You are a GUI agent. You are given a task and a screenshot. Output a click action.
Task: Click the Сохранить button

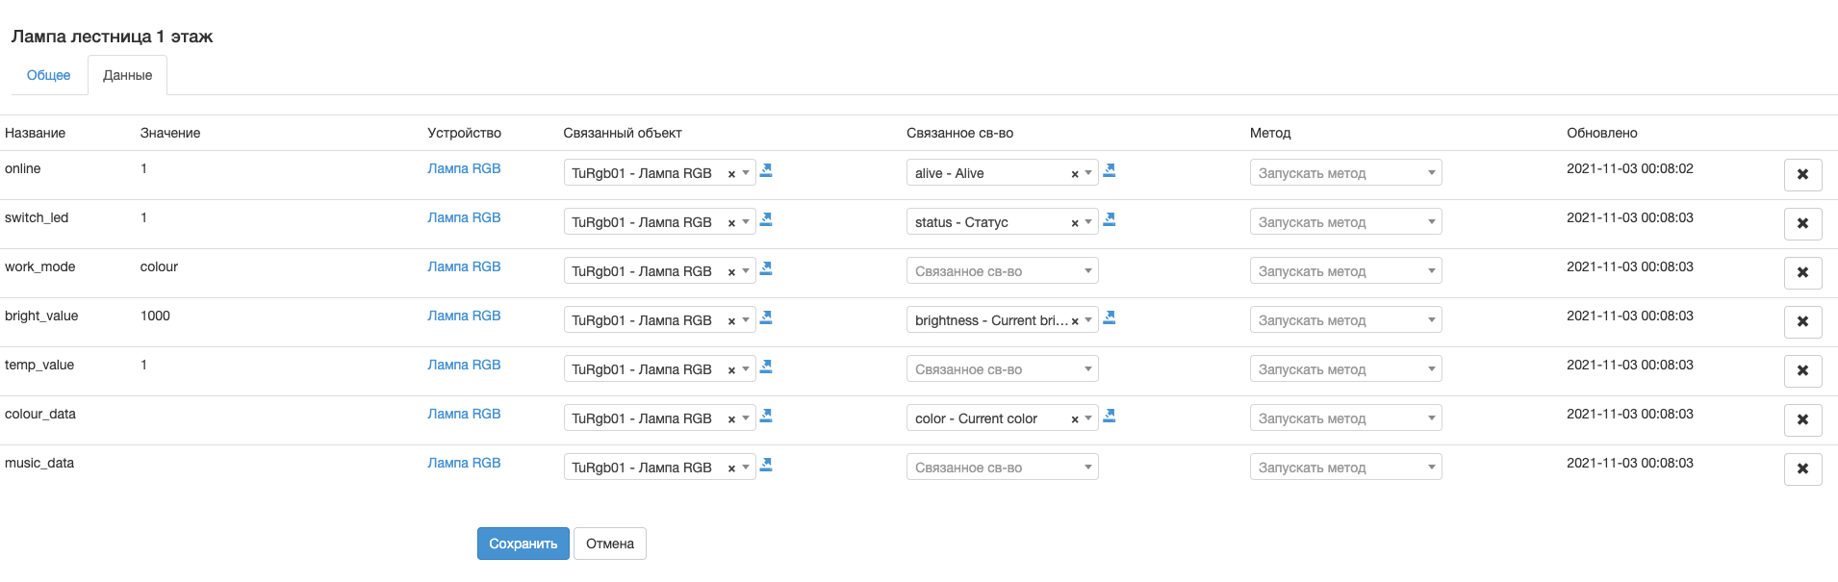click(523, 544)
